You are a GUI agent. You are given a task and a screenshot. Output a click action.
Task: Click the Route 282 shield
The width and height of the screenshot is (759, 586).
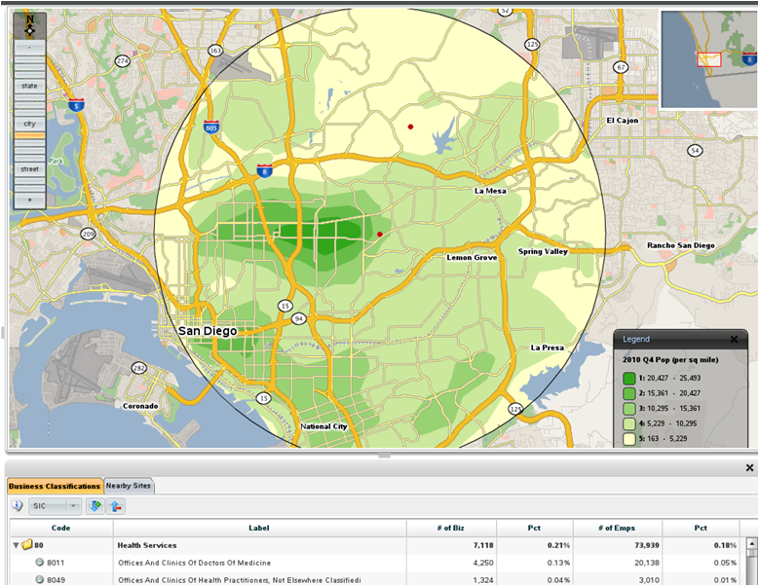pos(139,368)
